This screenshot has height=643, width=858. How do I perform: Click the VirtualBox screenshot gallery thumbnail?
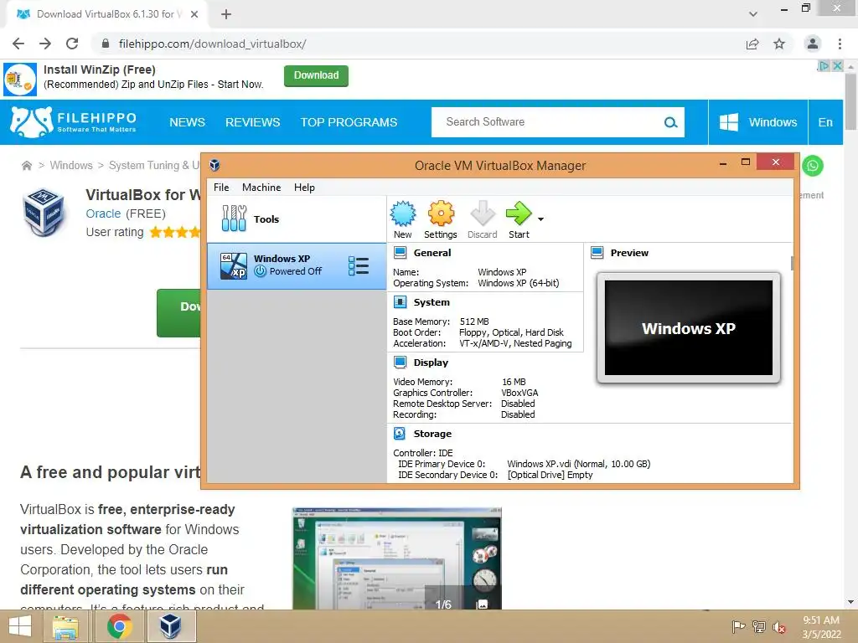point(396,558)
